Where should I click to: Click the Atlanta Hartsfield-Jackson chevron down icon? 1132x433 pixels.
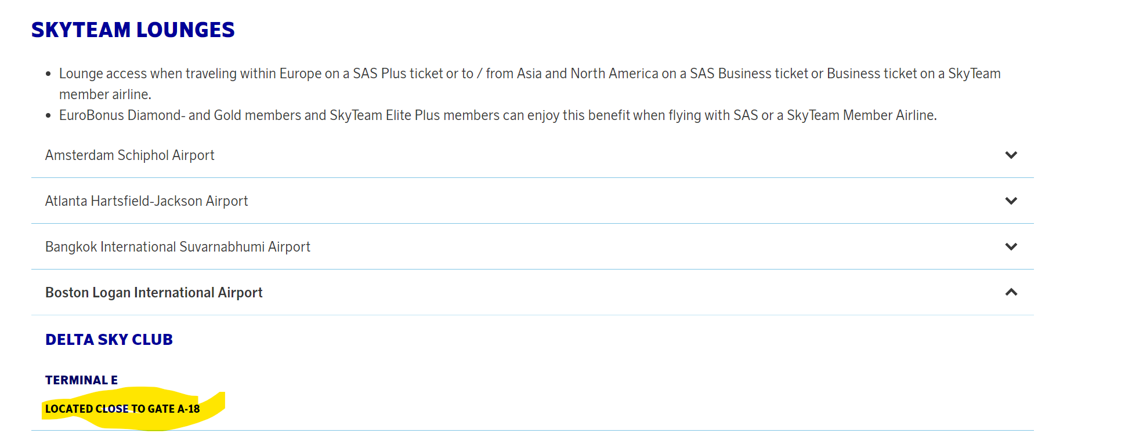pyautogui.click(x=1011, y=201)
